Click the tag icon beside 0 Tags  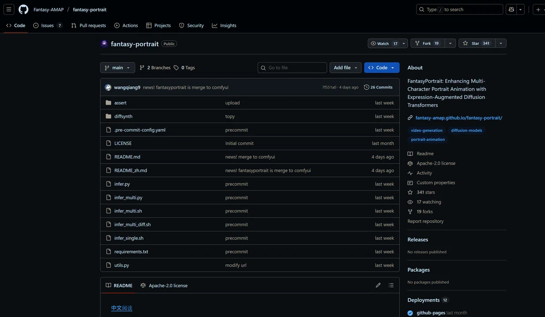pos(176,67)
